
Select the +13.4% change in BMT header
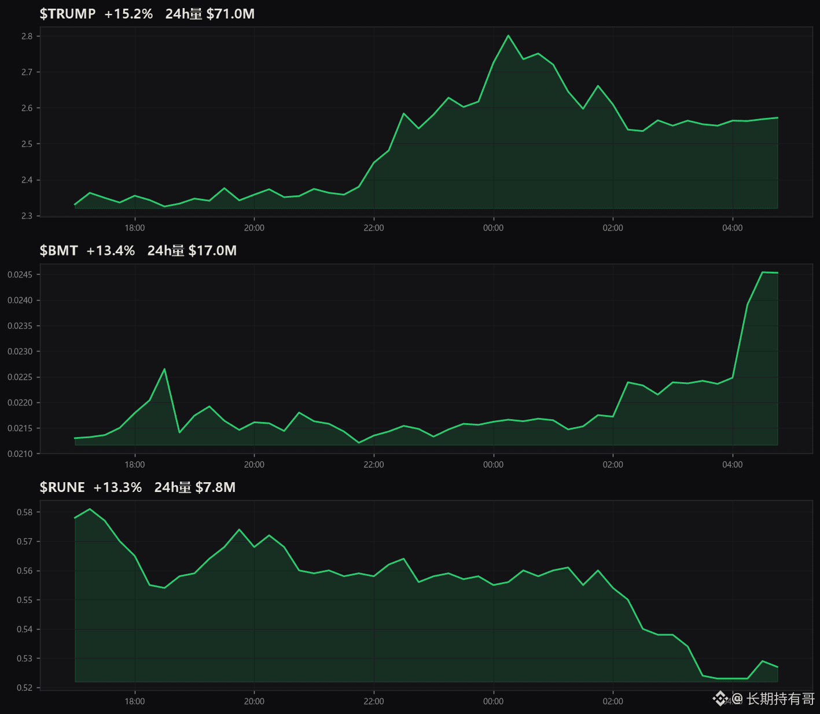[x=111, y=250]
